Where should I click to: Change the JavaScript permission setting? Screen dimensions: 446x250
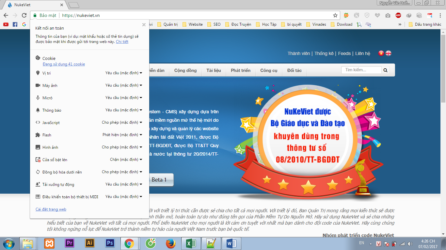122,122
